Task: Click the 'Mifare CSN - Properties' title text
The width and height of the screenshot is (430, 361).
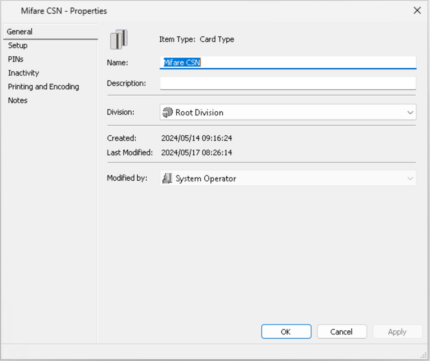Action: point(64,11)
